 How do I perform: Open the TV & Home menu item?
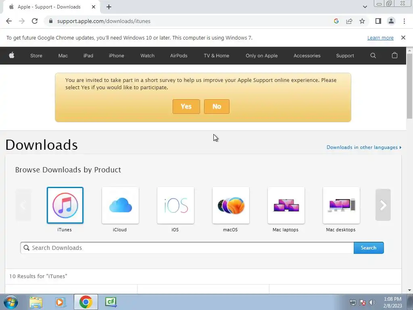(x=216, y=56)
